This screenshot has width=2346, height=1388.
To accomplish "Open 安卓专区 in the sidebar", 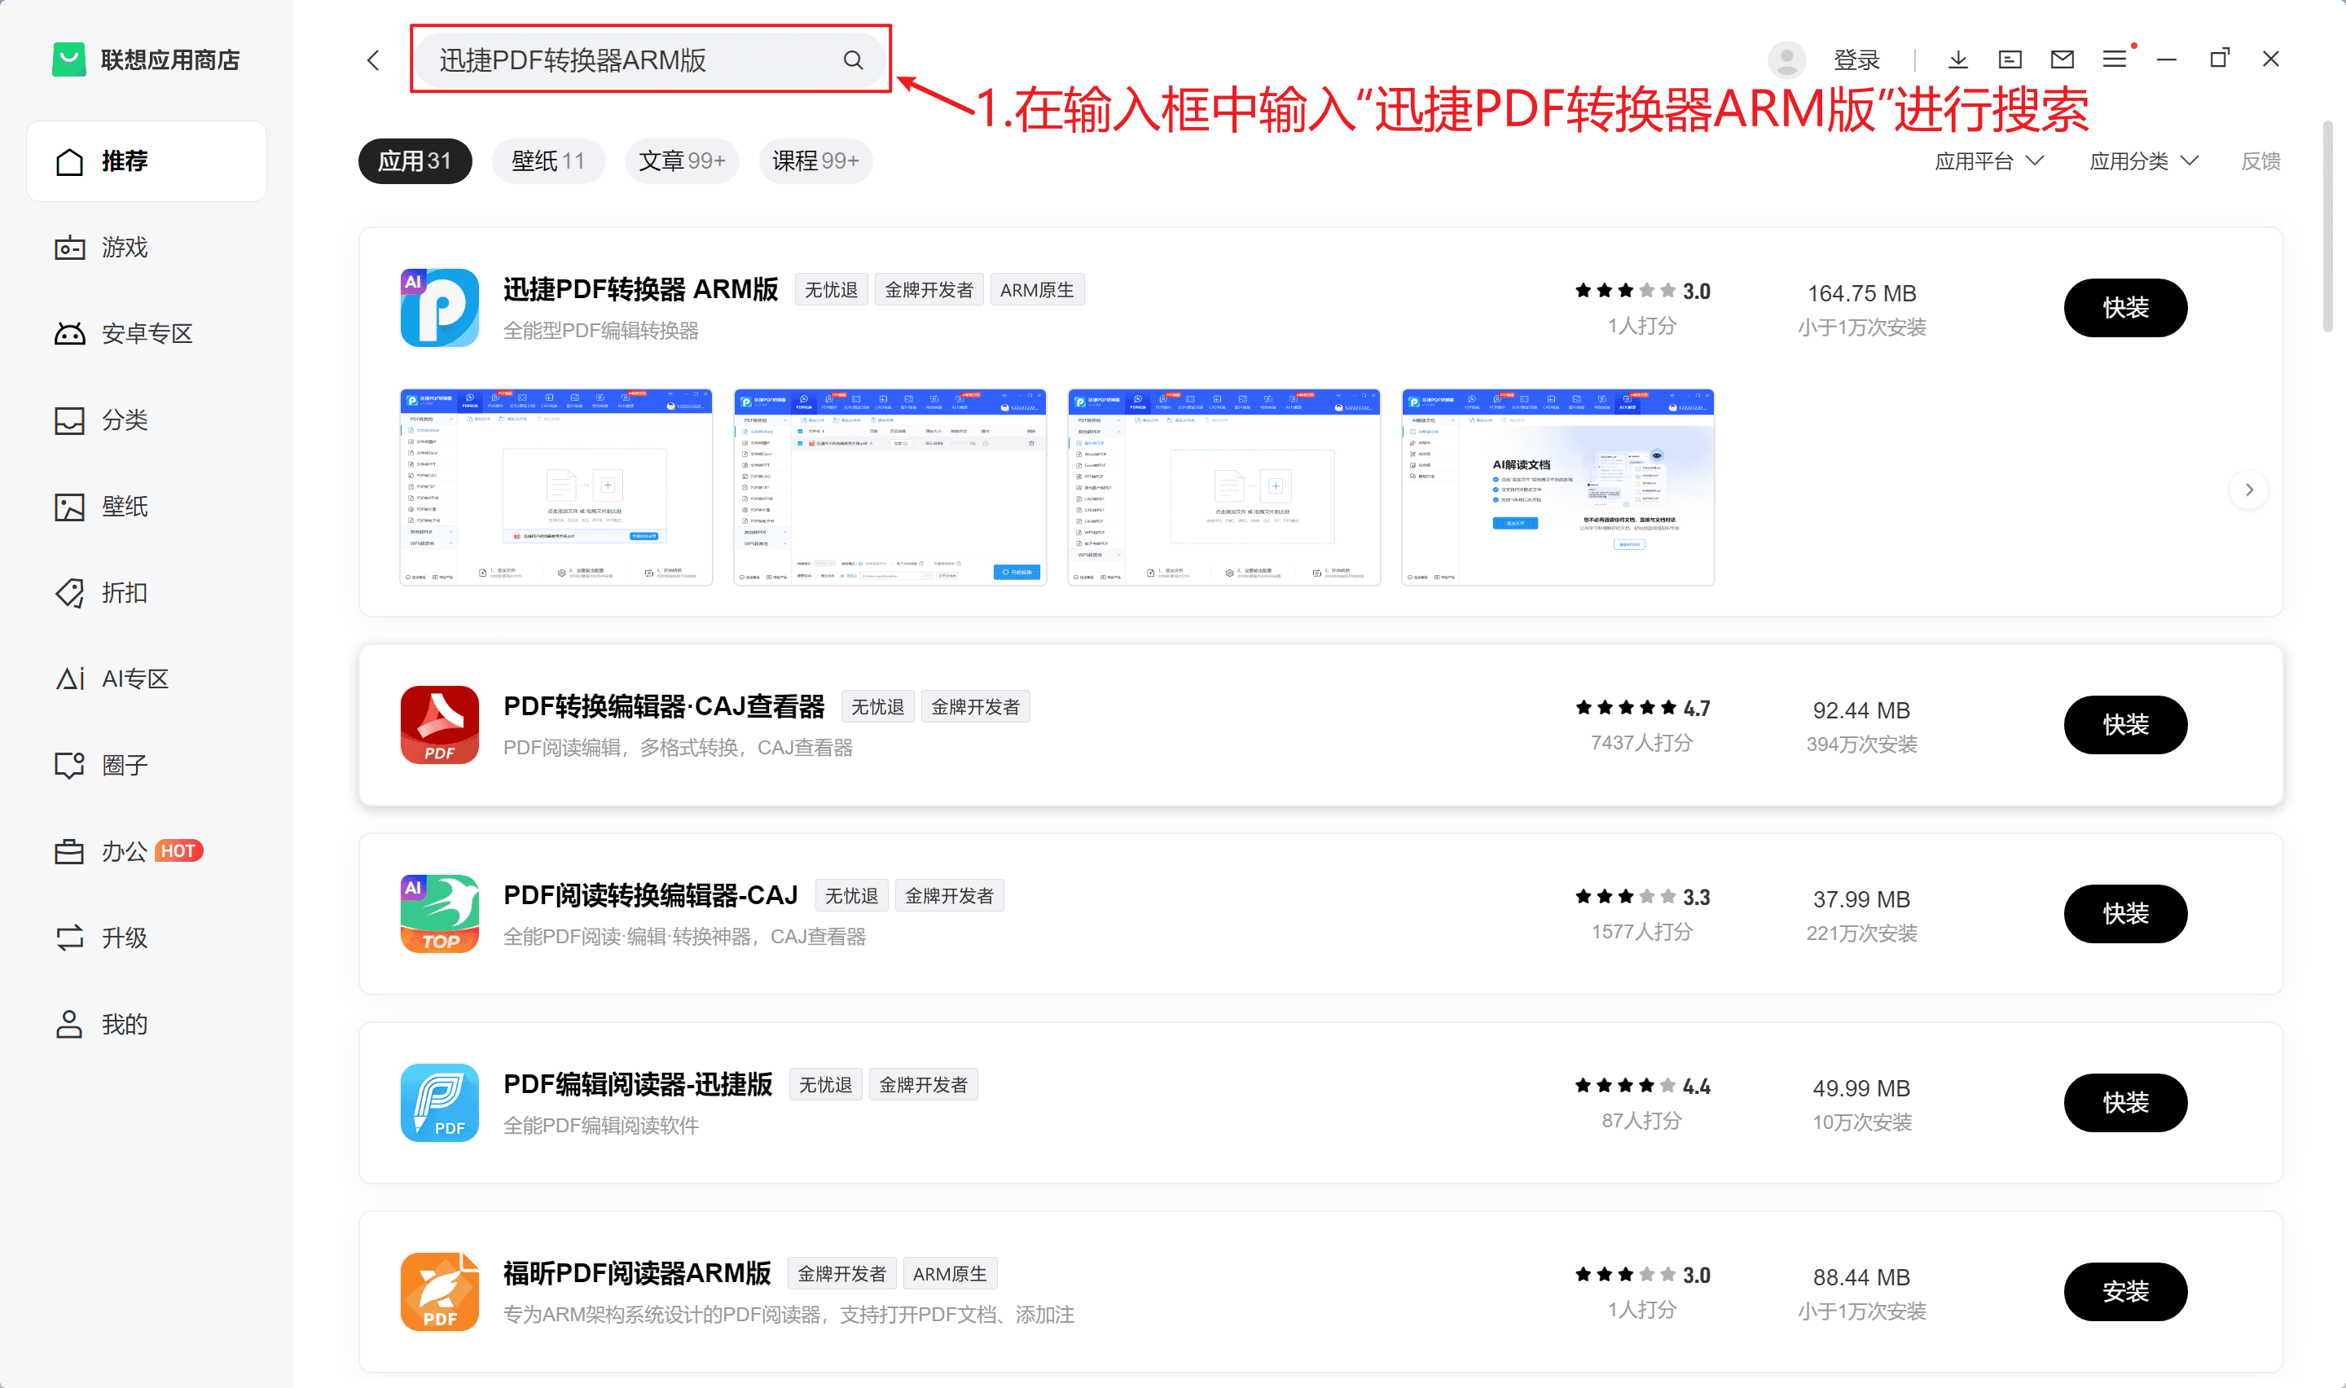I will (147, 334).
